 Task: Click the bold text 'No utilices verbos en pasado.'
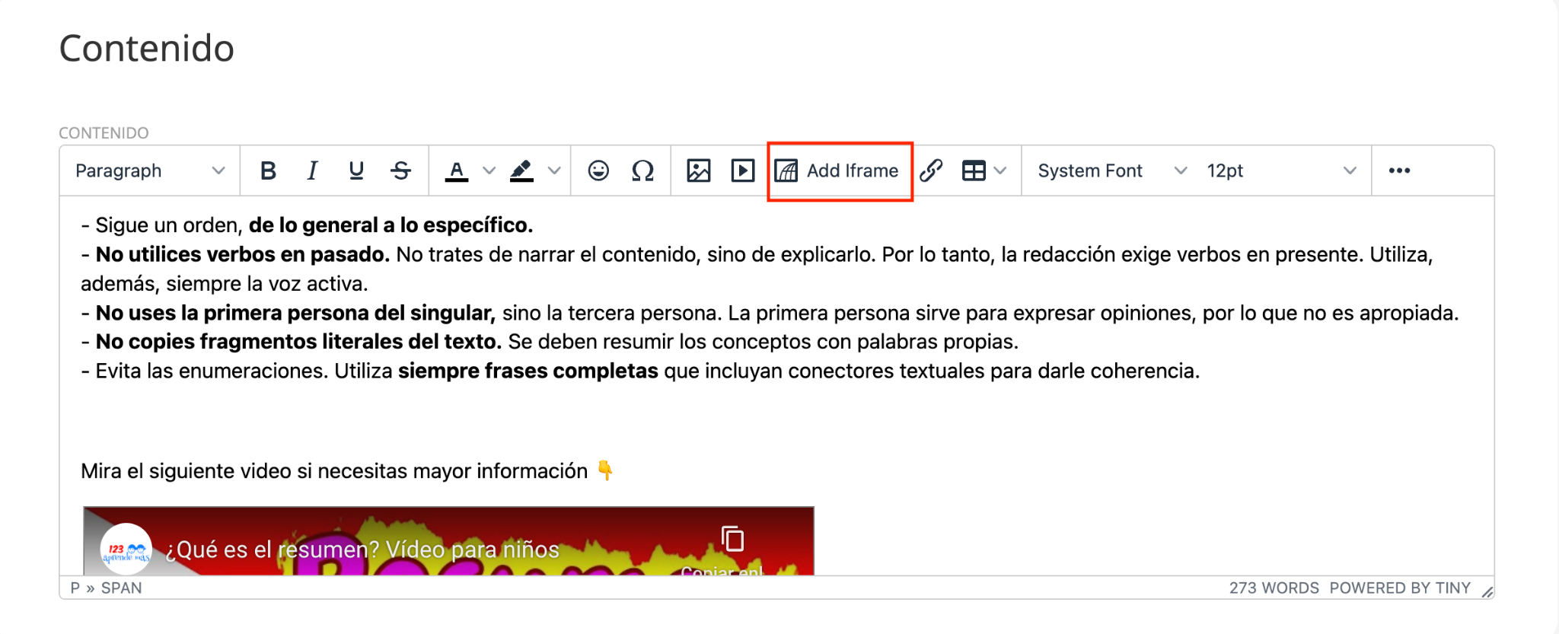click(243, 254)
